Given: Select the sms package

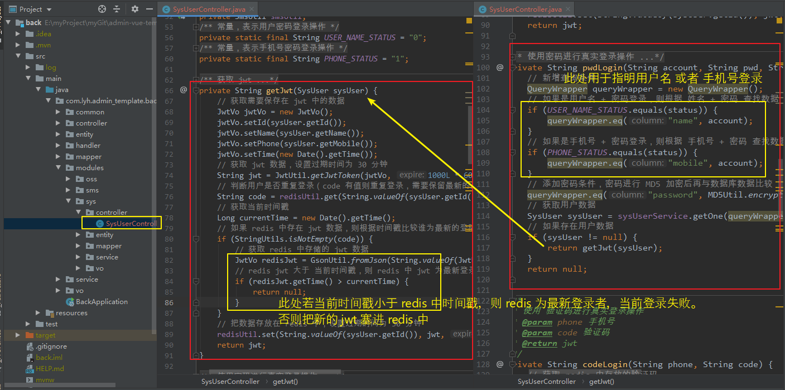Looking at the screenshot, I should pyautogui.click(x=92, y=190).
